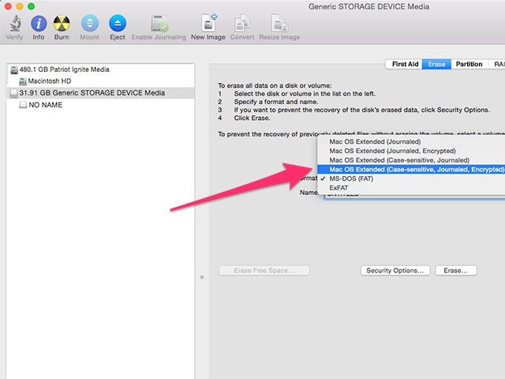This screenshot has height=379, width=505.
Task: Switch to the First Aid tab
Action: [404, 64]
